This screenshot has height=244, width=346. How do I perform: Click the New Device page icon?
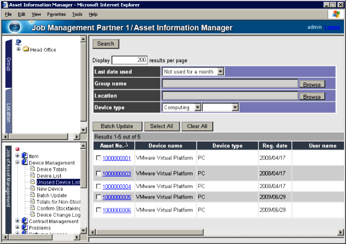[x=32, y=189]
